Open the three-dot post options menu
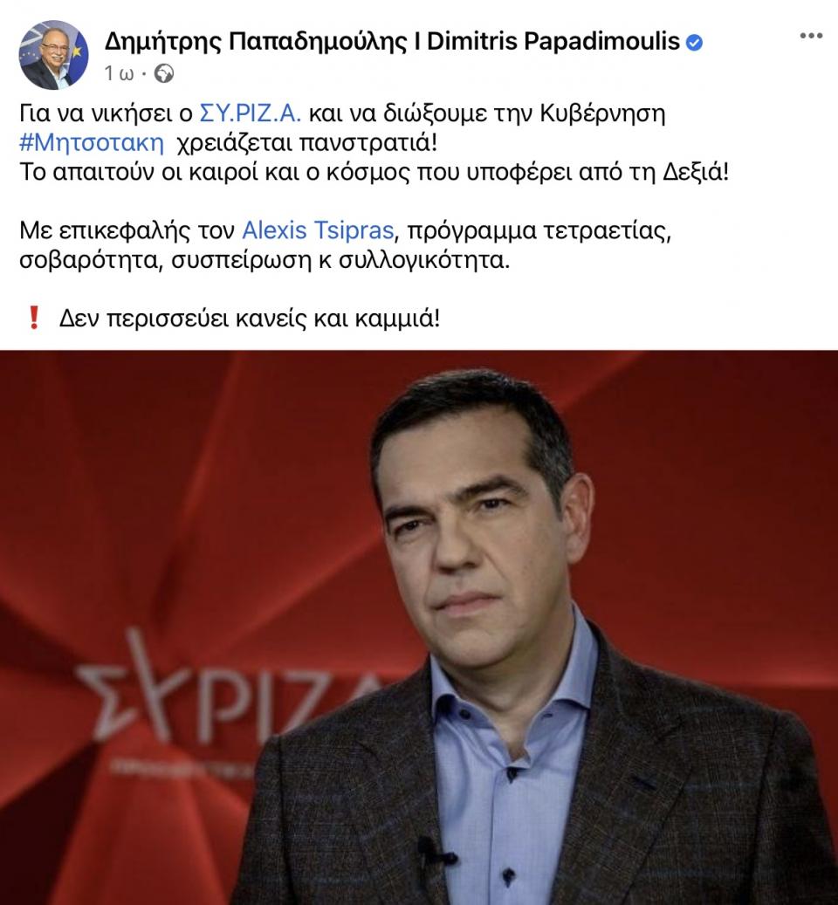Viewport: 838px width, 905px height. click(x=811, y=36)
